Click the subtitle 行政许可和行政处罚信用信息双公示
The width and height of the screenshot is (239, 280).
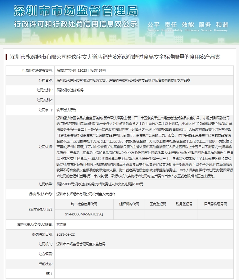76,24
